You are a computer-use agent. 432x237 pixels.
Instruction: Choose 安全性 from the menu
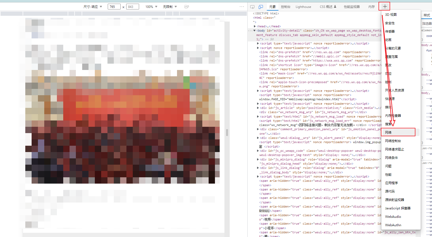pyautogui.click(x=401, y=23)
